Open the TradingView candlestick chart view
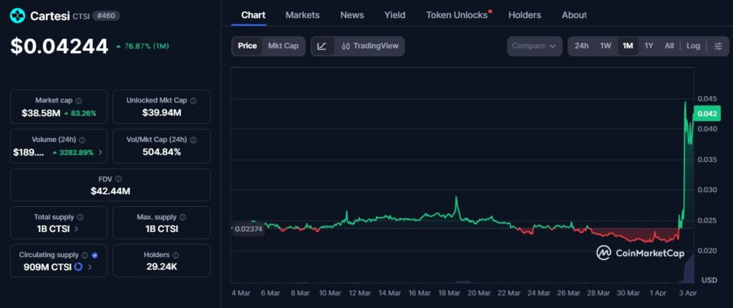 point(369,46)
